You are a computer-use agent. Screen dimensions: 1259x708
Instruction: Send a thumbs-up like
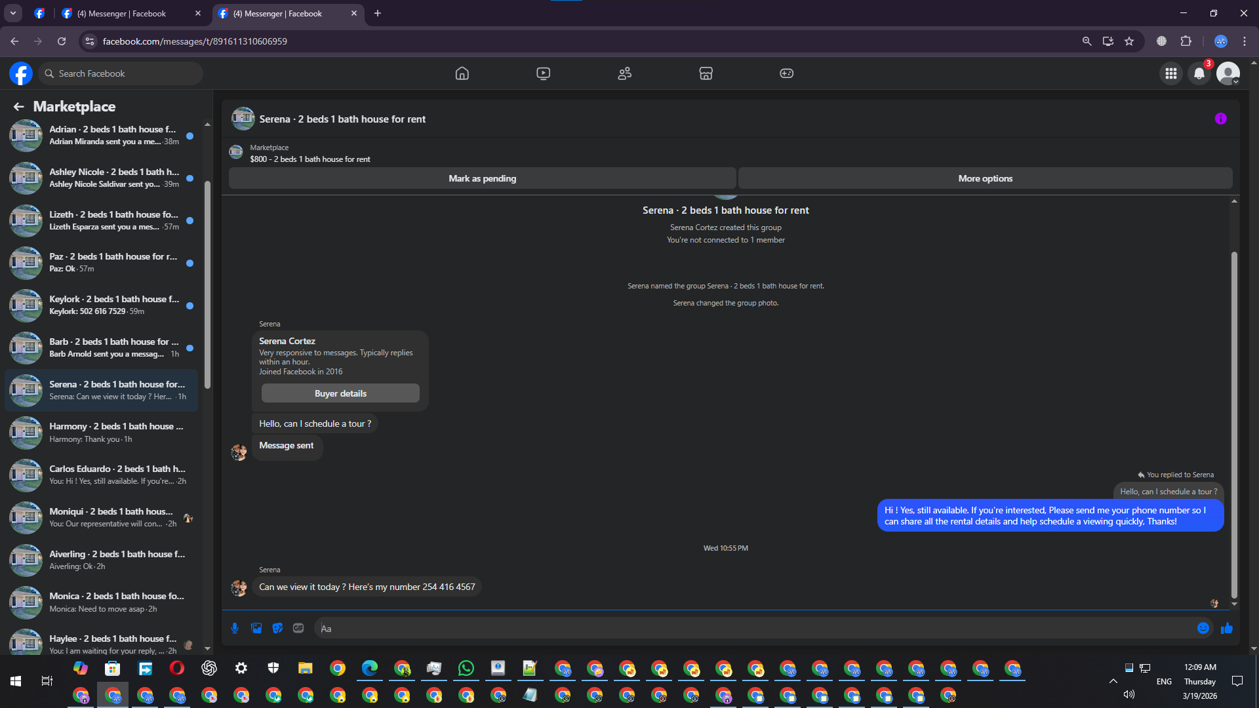(1227, 628)
